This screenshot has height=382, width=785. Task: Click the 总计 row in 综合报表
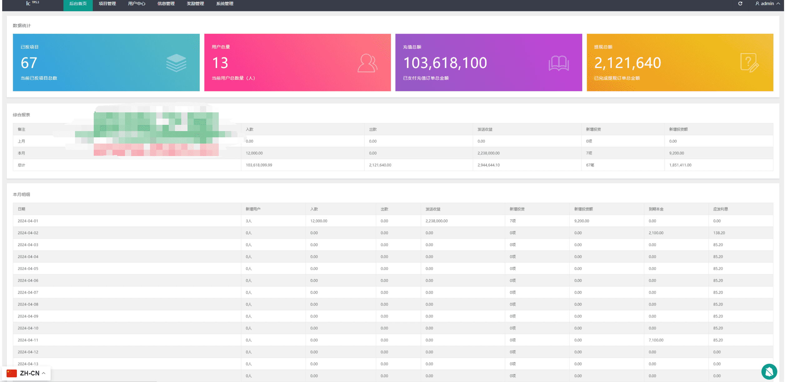click(393, 165)
